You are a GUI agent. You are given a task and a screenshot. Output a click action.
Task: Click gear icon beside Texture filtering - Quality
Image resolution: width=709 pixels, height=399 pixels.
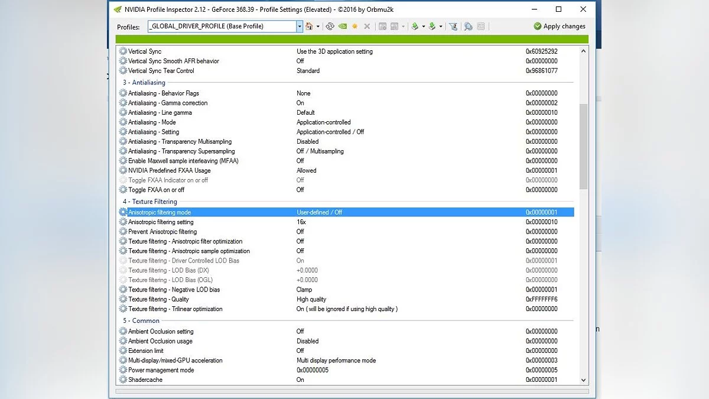123,299
